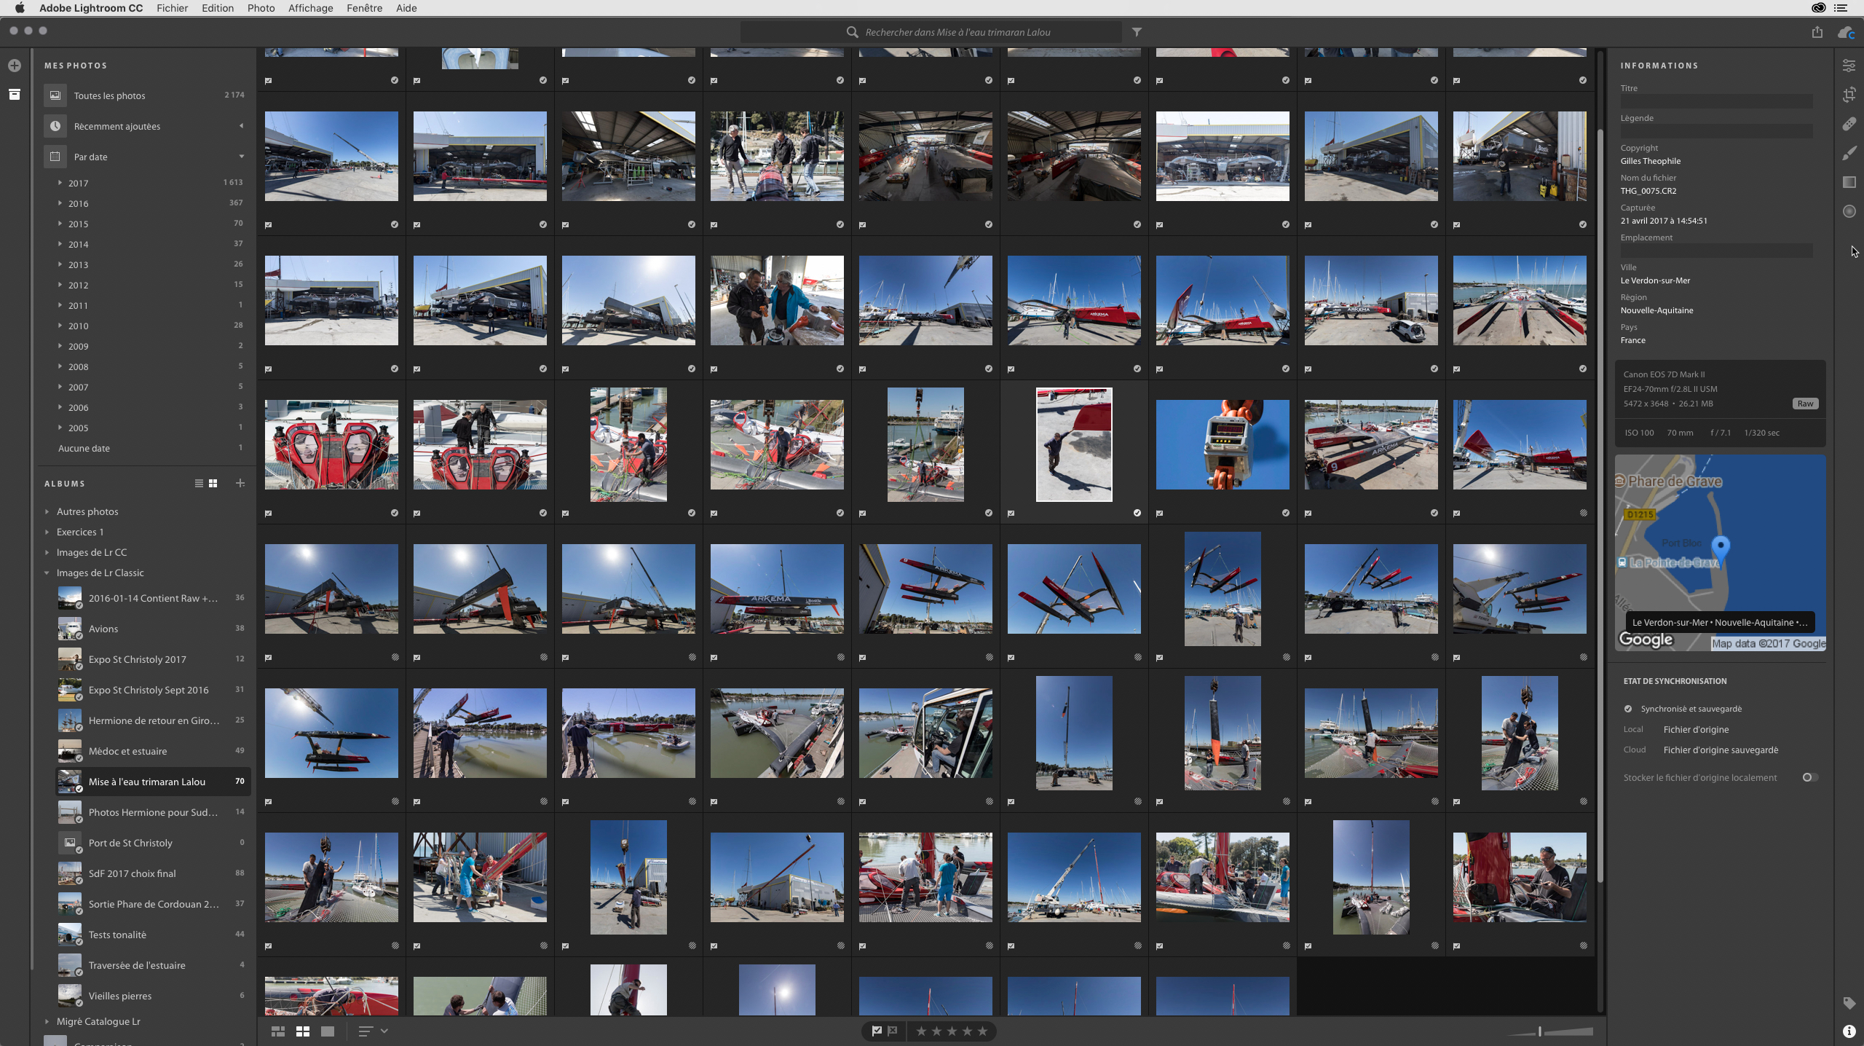Open the search filter funnel icon
This screenshot has width=1864, height=1046.
pos(1137,32)
